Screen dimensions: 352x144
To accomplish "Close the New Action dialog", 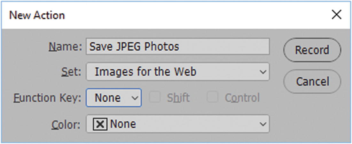I will (336, 15).
